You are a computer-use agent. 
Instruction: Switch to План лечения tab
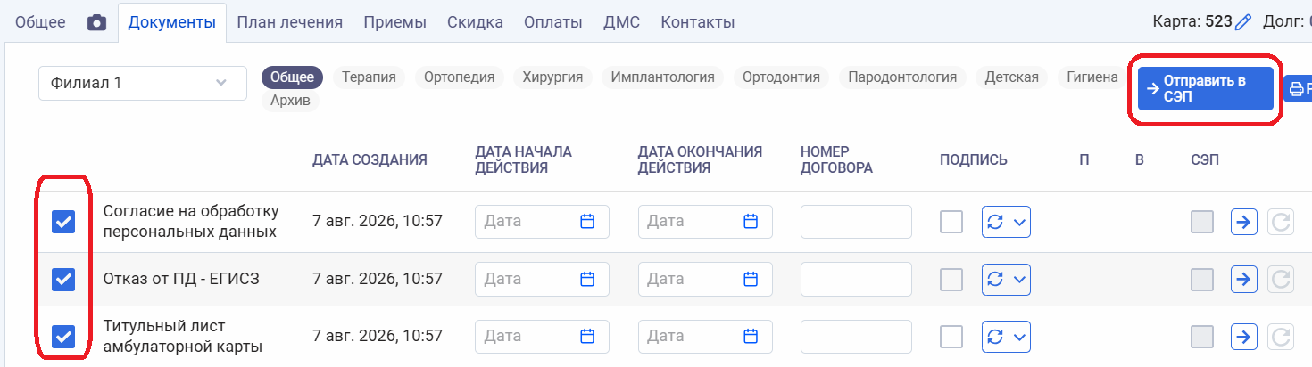pos(290,22)
